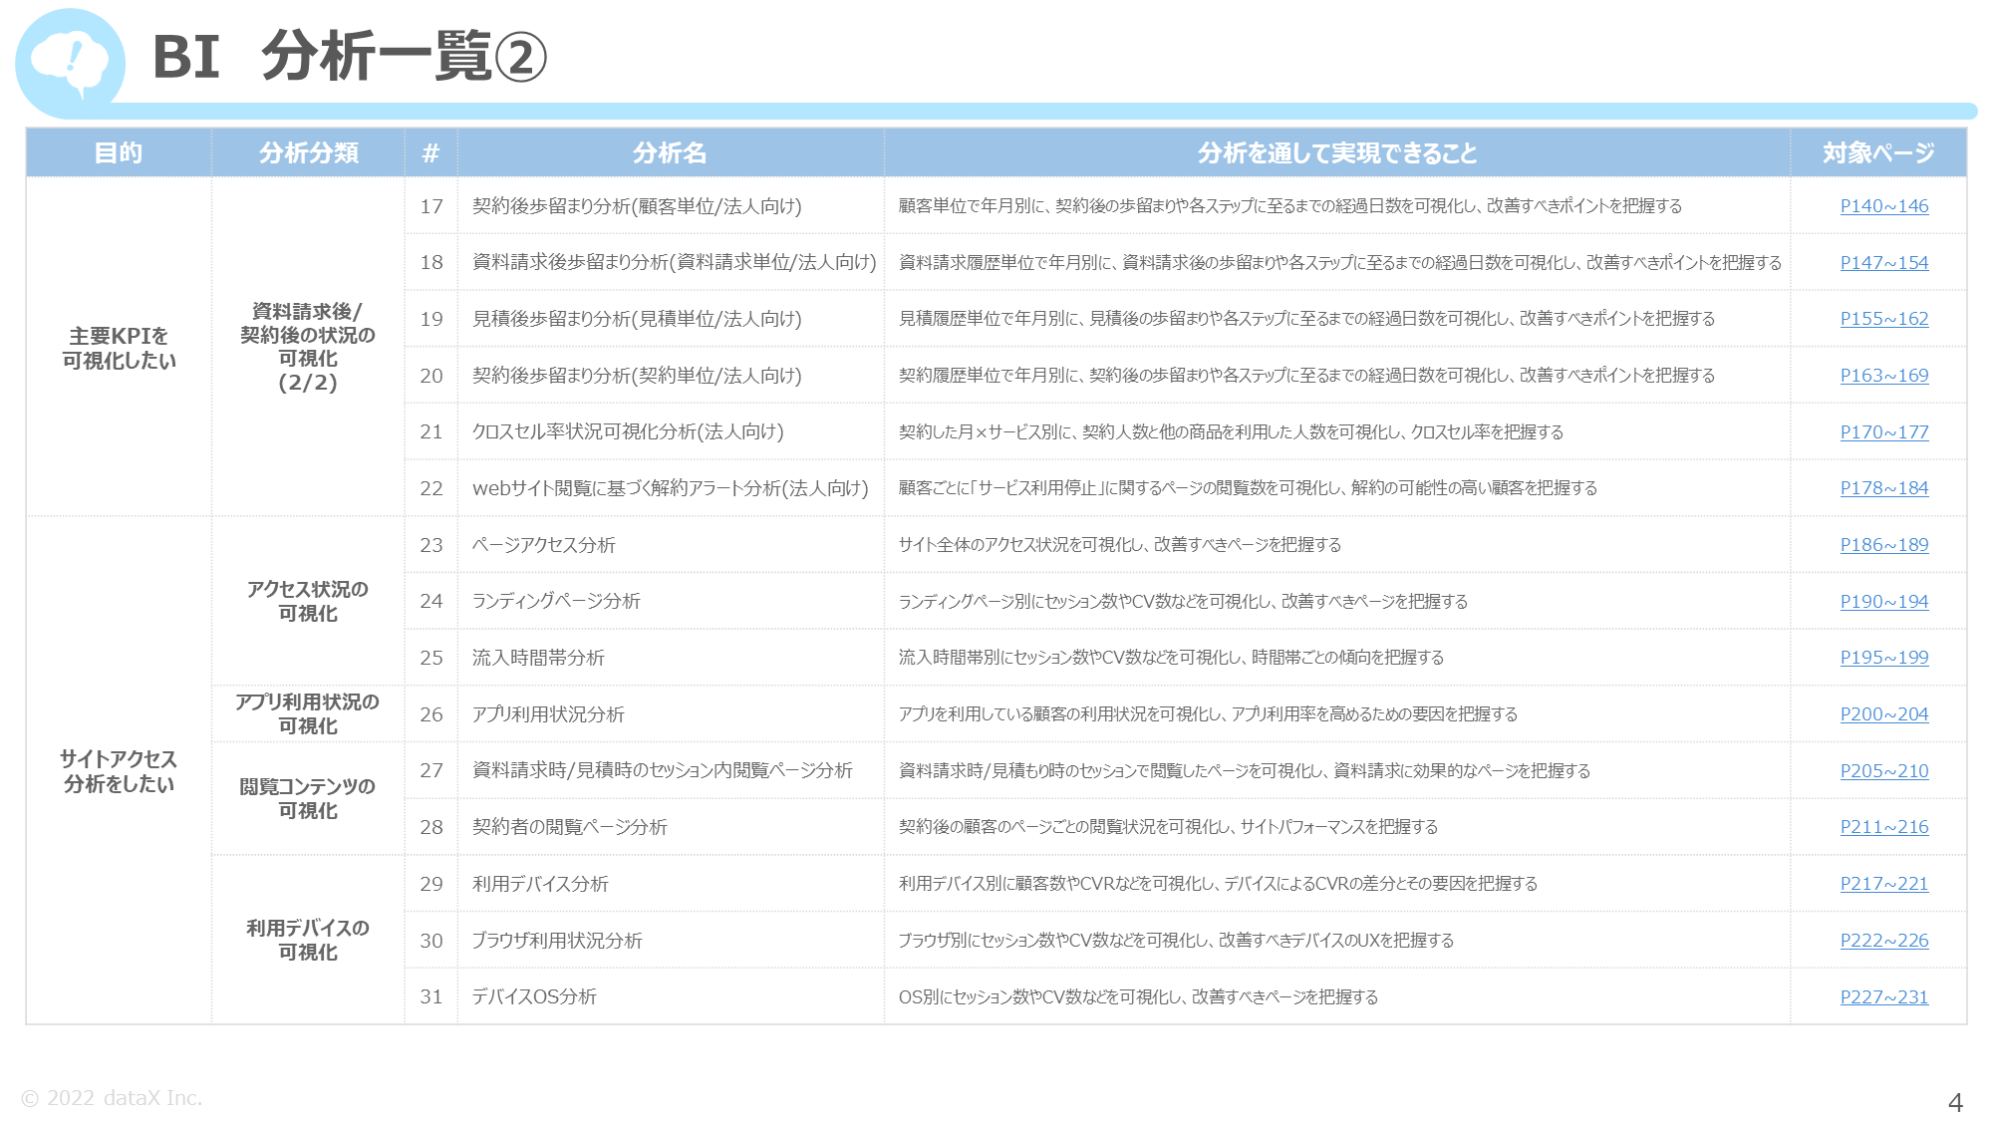1993x1121 pixels.
Task: Click row number 26
Action: click(x=431, y=714)
